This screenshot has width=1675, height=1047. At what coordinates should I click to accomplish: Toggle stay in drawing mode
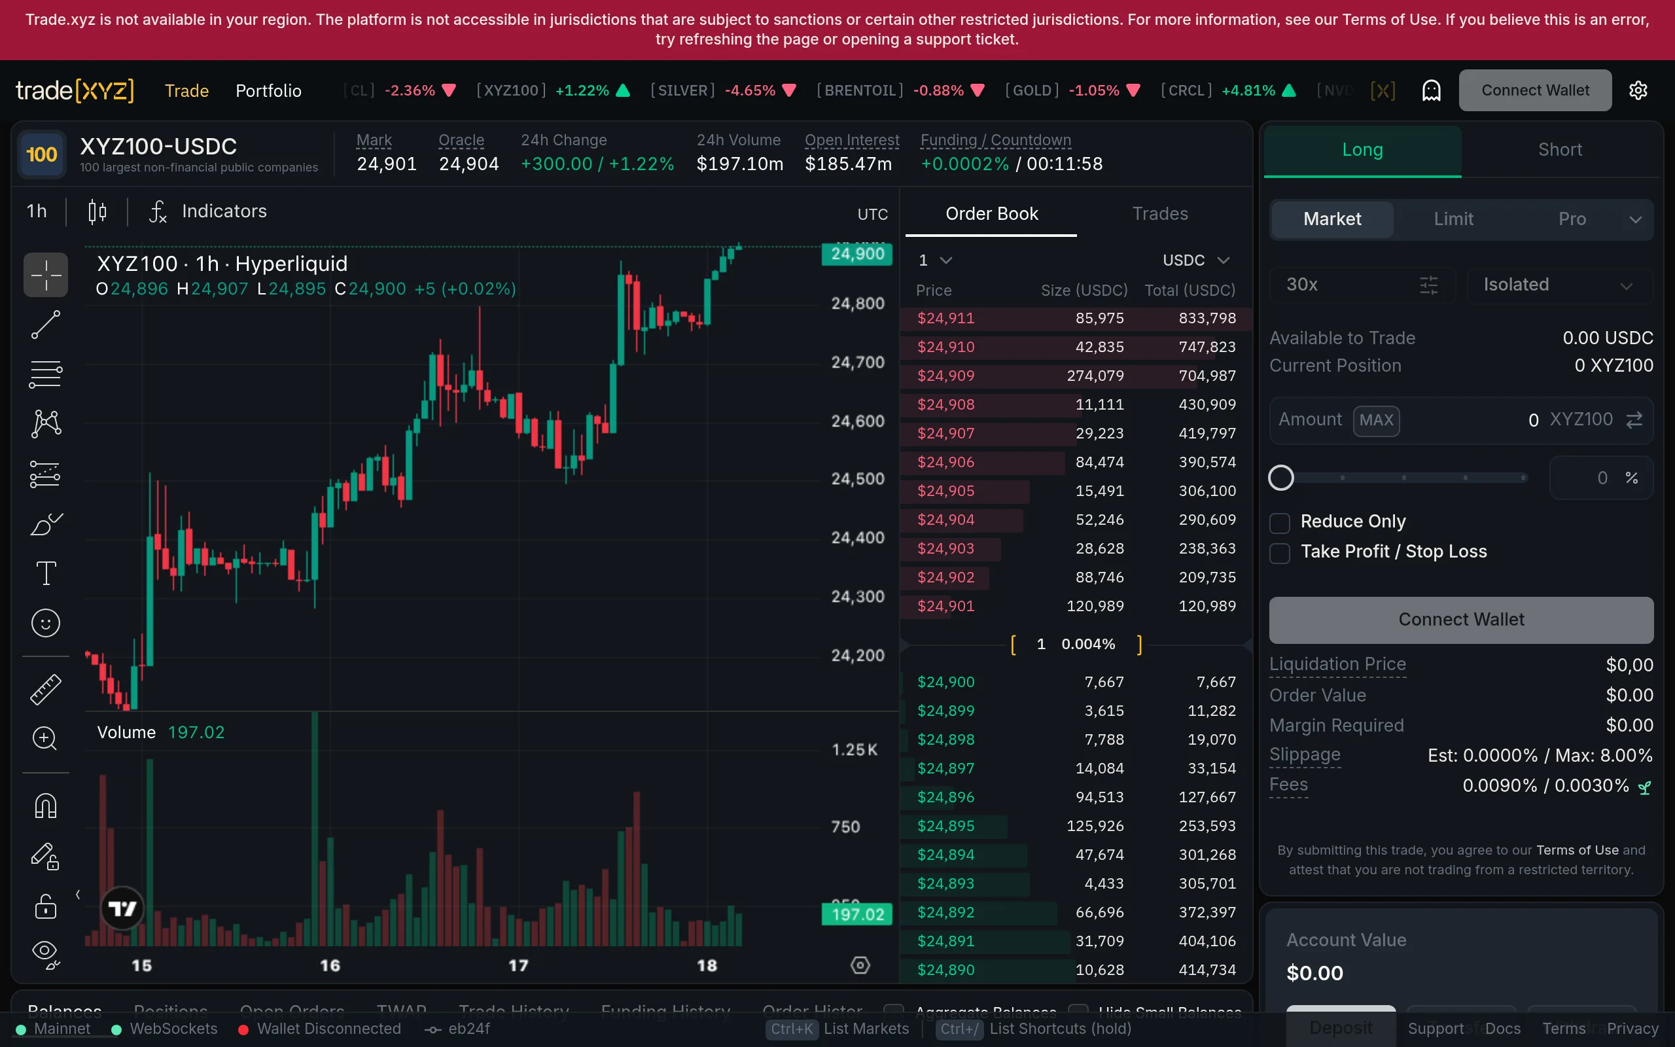coord(46,857)
